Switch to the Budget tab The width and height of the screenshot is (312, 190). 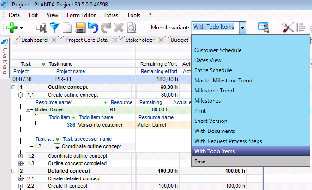coord(180,40)
